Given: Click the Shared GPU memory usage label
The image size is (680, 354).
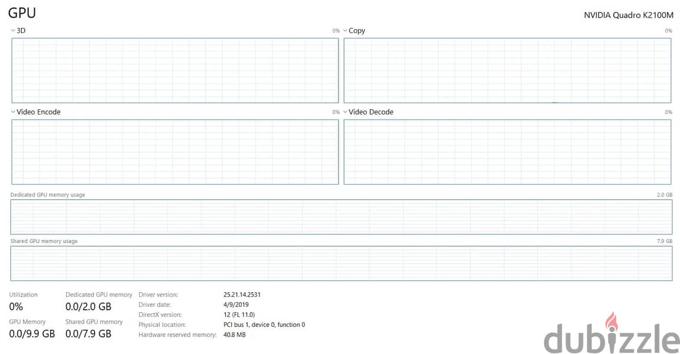Looking at the screenshot, I should (x=44, y=241).
